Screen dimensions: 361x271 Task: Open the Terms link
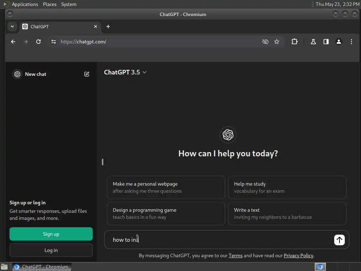235,255
